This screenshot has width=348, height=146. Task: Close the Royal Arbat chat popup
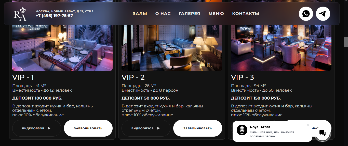pyautogui.click(x=308, y=125)
